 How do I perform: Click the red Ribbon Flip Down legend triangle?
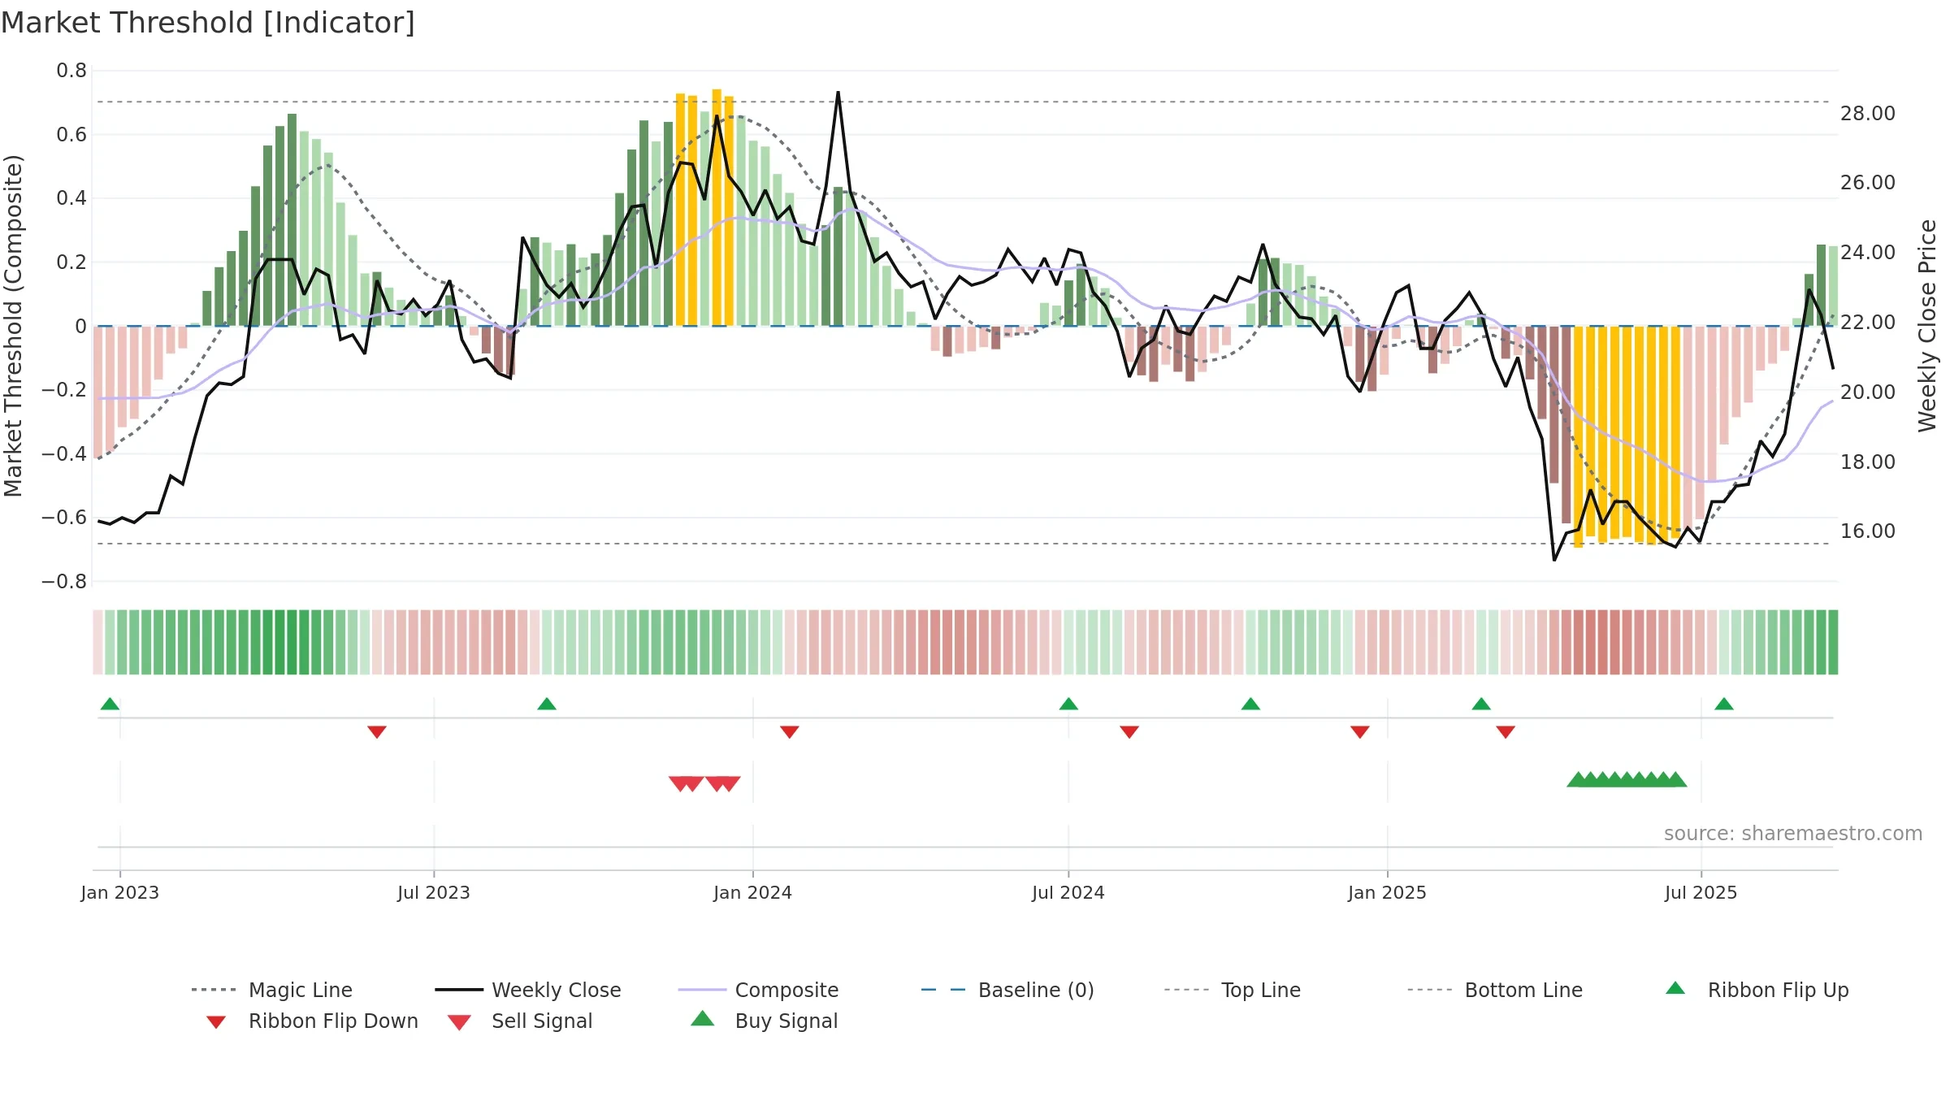click(216, 1022)
